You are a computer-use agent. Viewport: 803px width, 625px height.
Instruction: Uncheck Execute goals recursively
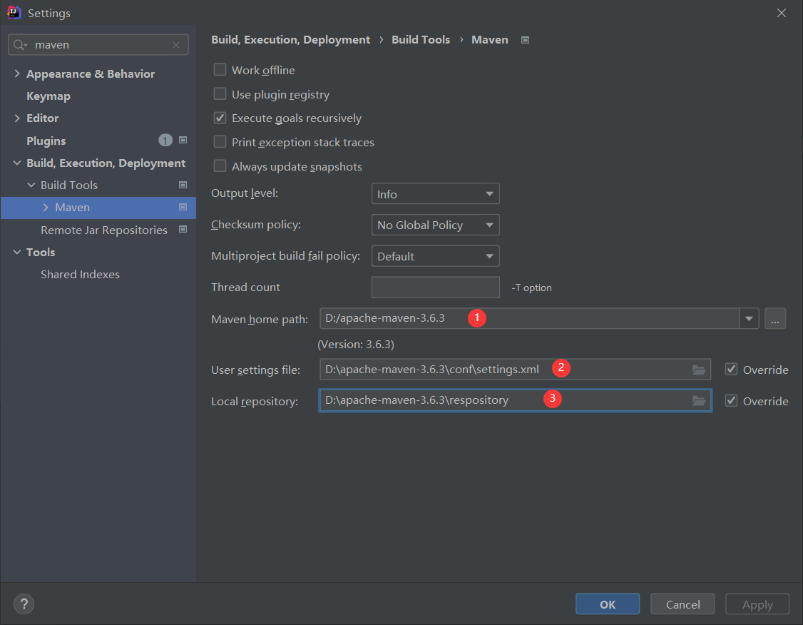point(220,118)
